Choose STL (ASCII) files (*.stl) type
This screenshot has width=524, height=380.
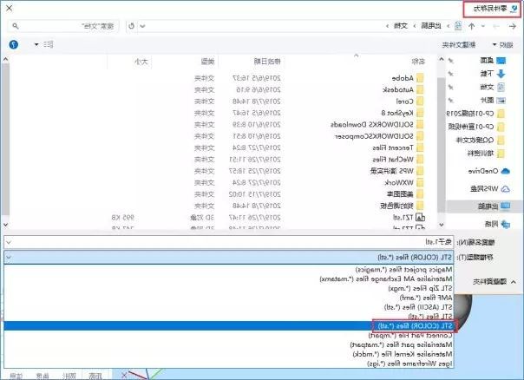pos(418,307)
